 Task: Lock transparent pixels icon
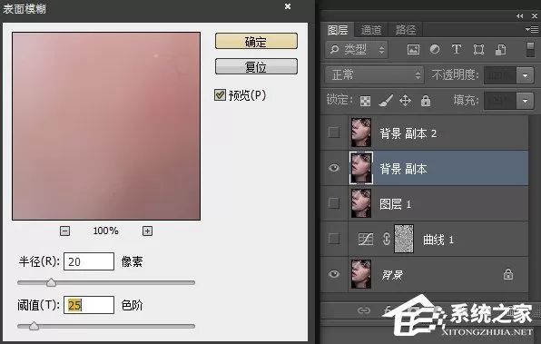(365, 101)
